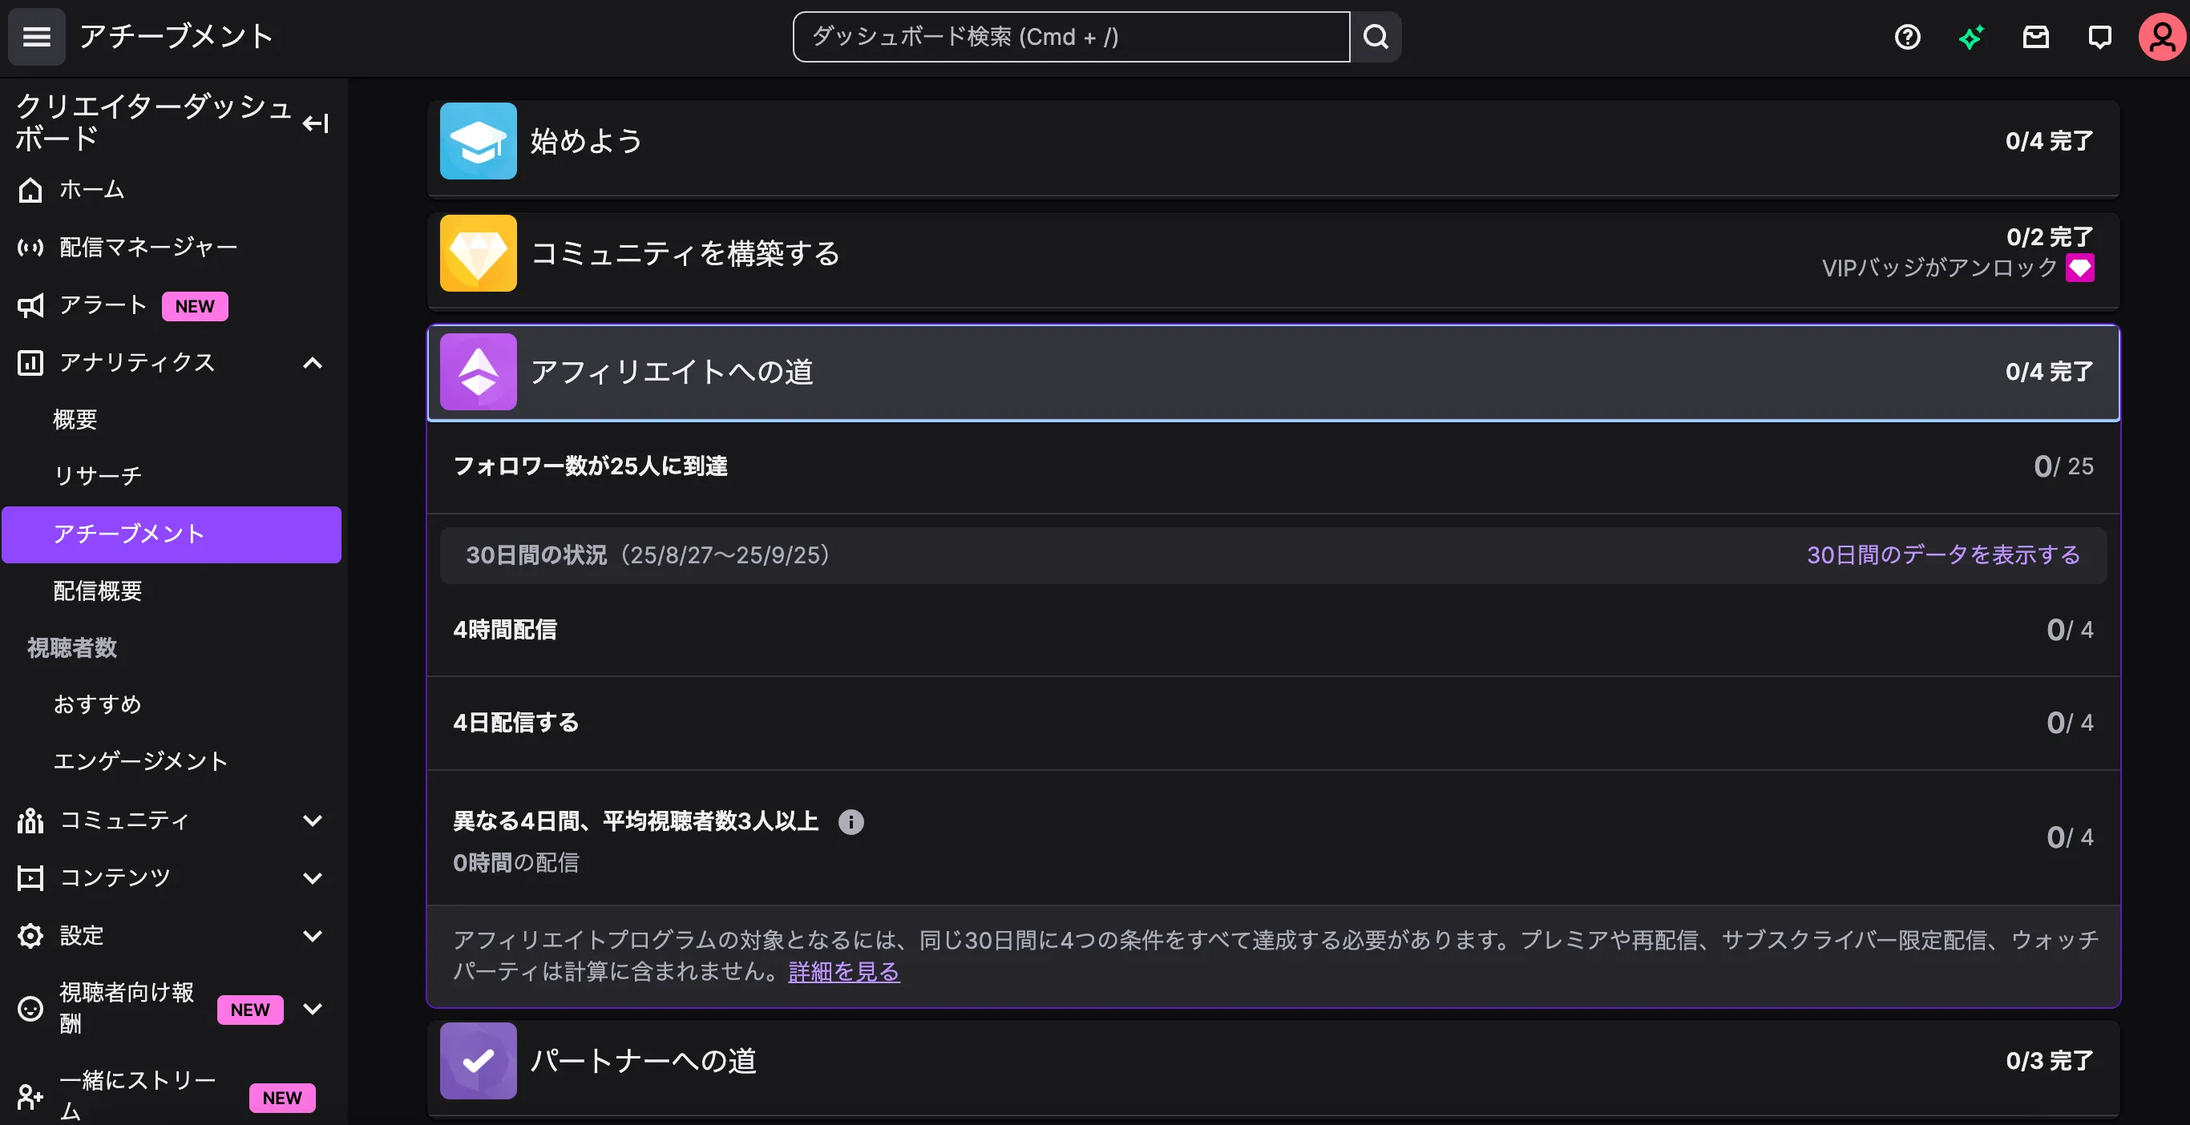Image resolution: width=2190 pixels, height=1125 pixels.
Task: Click the search magnifier button
Action: [1376, 37]
